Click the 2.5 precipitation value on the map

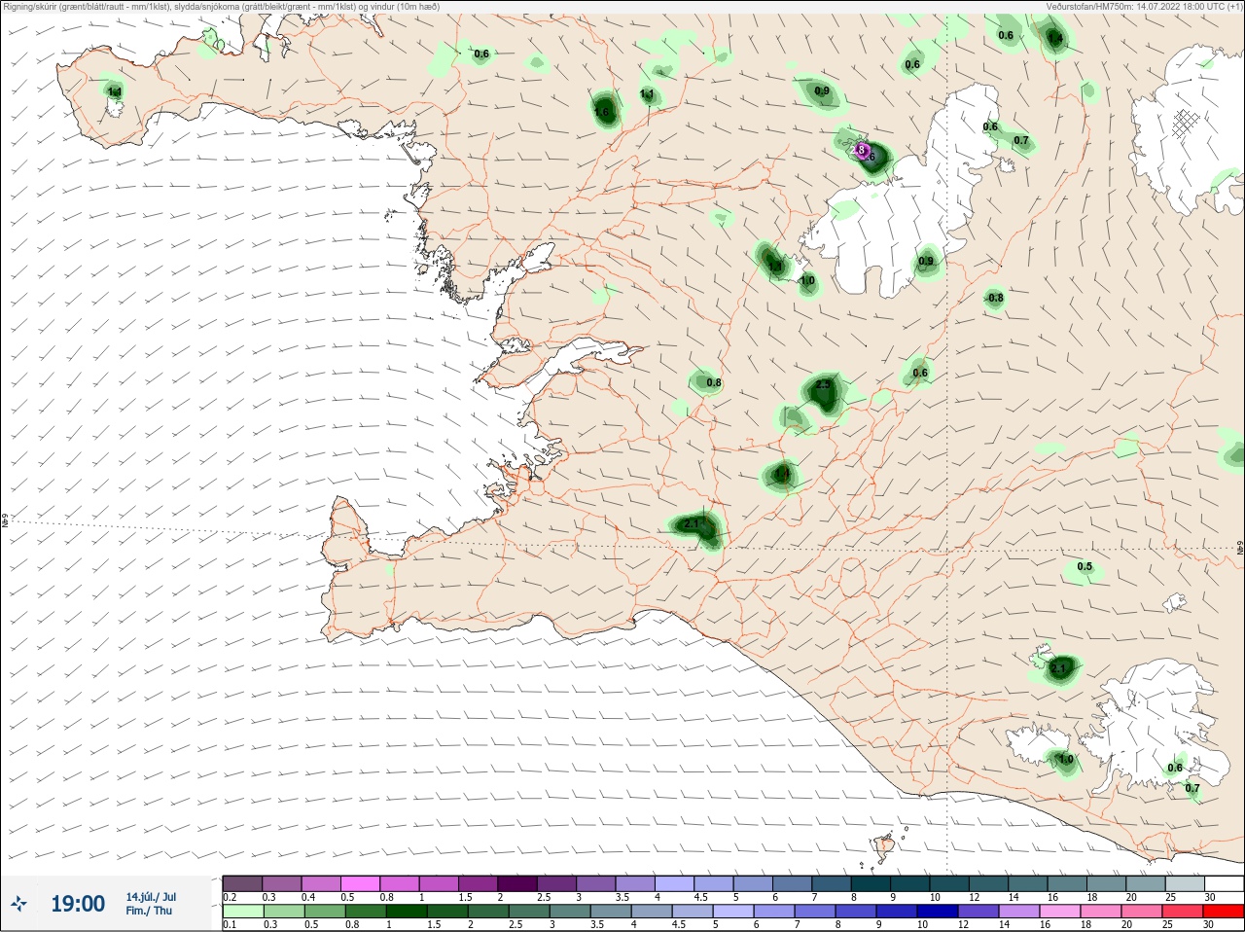[x=823, y=385]
